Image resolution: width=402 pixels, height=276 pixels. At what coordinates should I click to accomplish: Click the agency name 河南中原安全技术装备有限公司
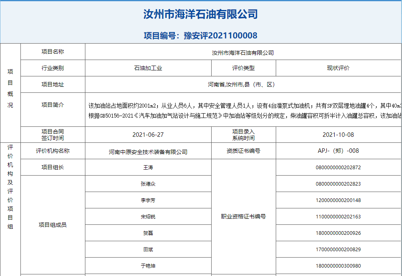(148, 152)
